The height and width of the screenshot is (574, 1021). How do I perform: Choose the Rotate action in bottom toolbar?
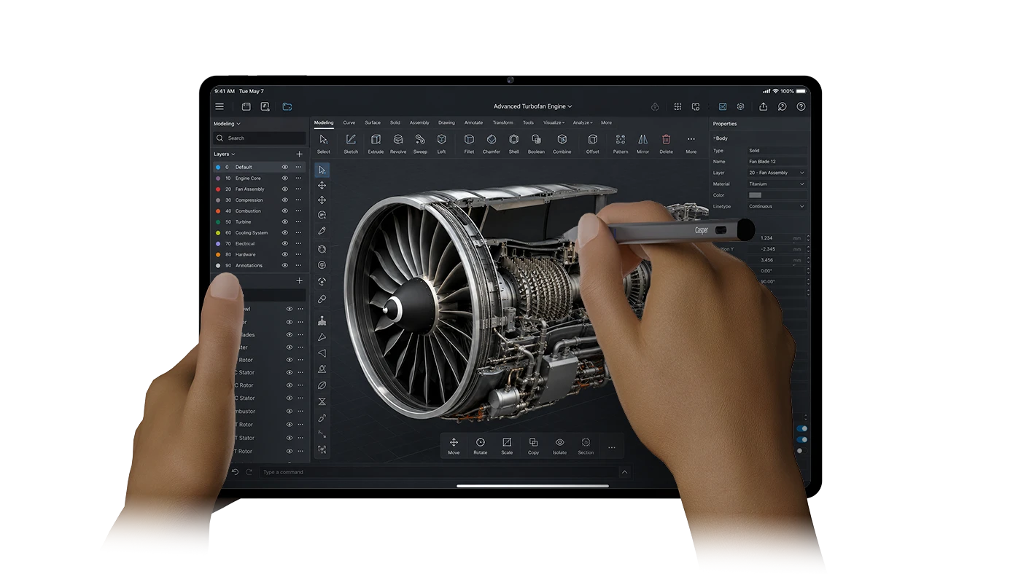[480, 447]
